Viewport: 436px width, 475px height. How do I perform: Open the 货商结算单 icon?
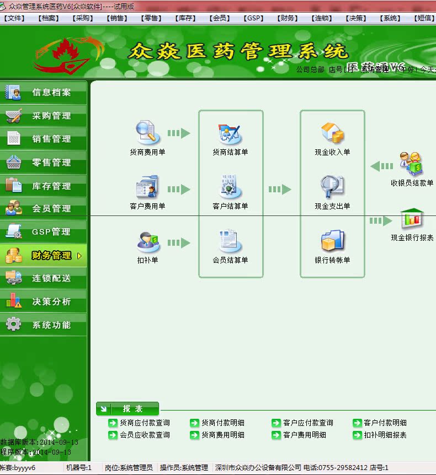point(230,133)
